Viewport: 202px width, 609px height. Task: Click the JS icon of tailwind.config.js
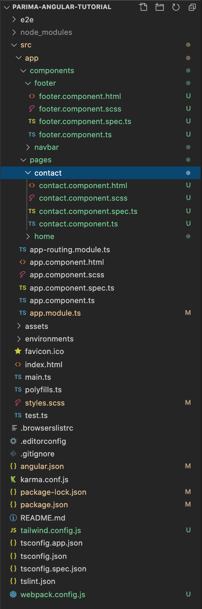13,530
